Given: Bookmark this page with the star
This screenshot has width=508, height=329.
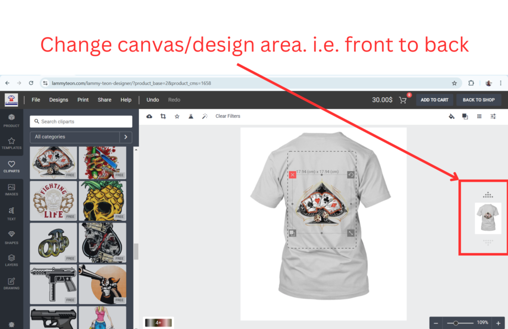Looking at the screenshot, I should point(454,83).
